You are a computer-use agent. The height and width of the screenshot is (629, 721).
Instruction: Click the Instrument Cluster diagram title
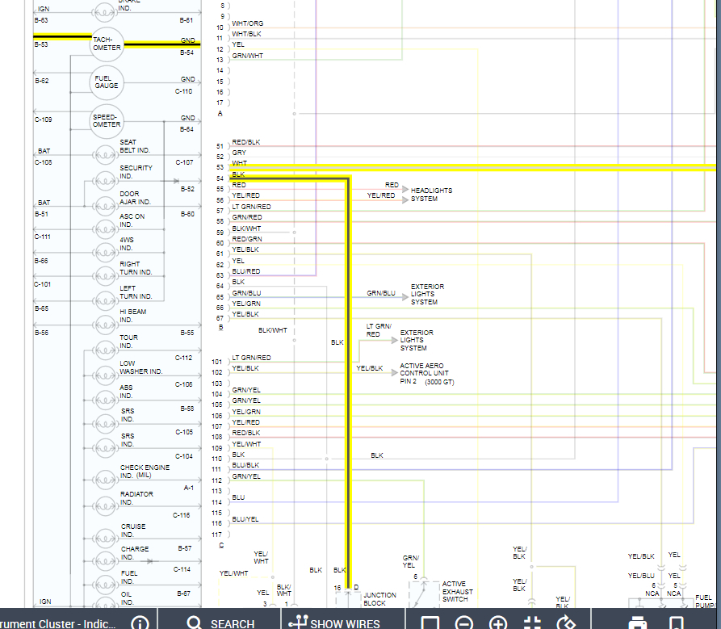click(x=58, y=623)
